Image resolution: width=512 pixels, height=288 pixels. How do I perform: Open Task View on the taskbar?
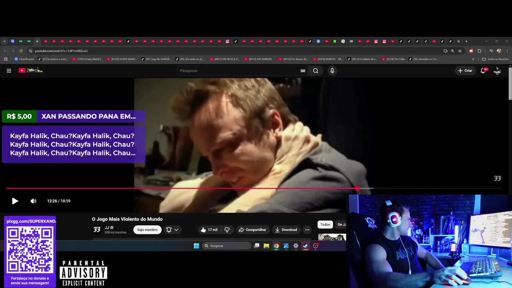(x=257, y=246)
